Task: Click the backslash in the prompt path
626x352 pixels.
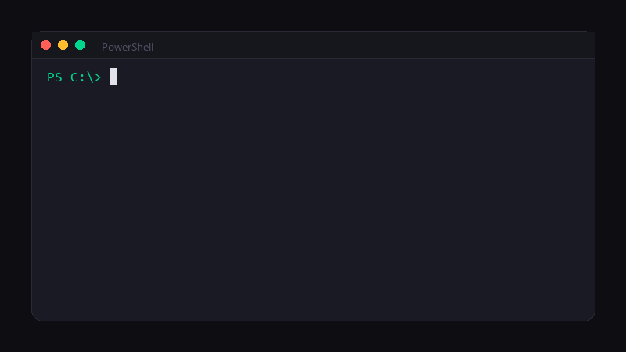Action: tap(90, 77)
